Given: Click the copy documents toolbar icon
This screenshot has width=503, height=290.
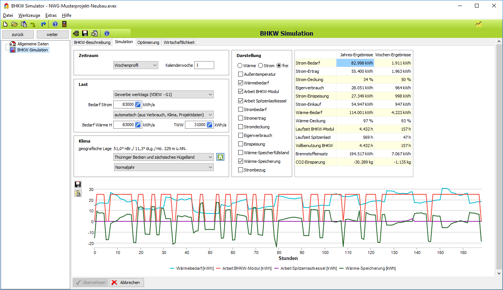Looking at the screenshot, I should click(x=24, y=24).
